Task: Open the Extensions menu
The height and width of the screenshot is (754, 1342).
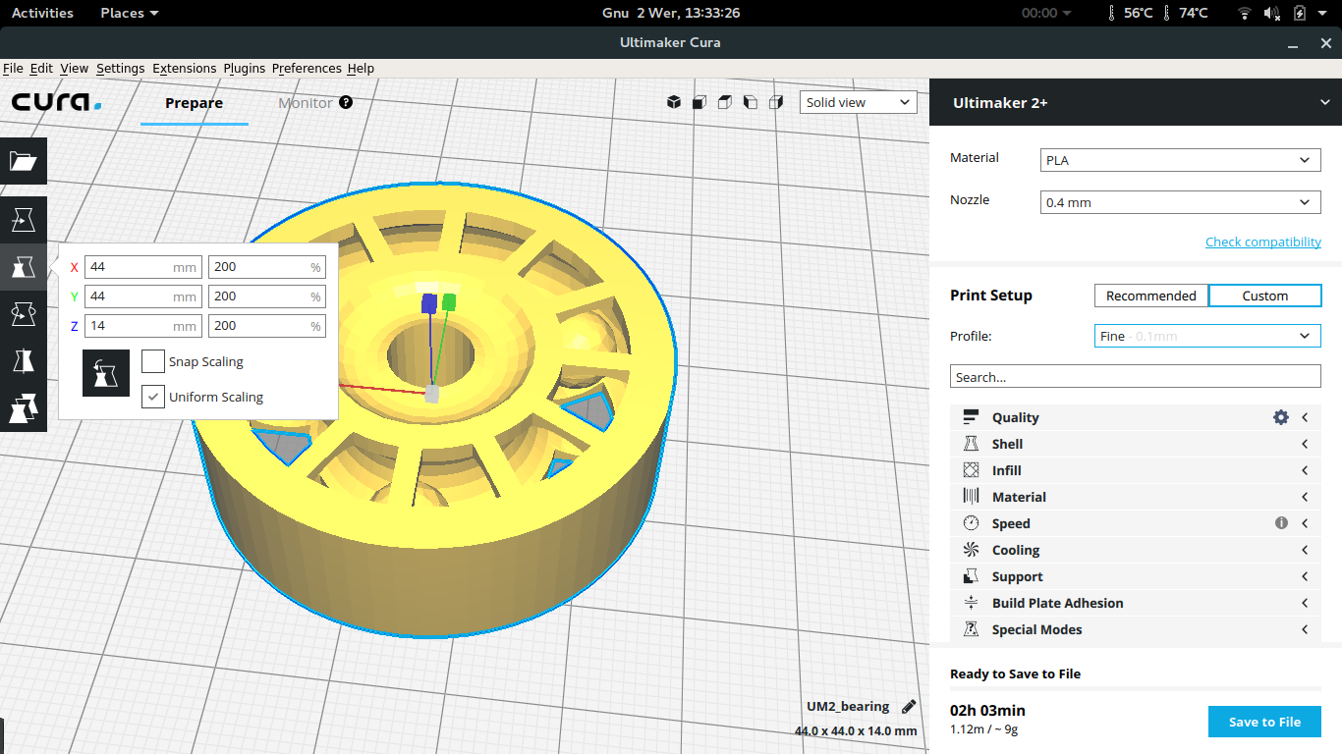Action: pyautogui.click(x=184, y=68)
